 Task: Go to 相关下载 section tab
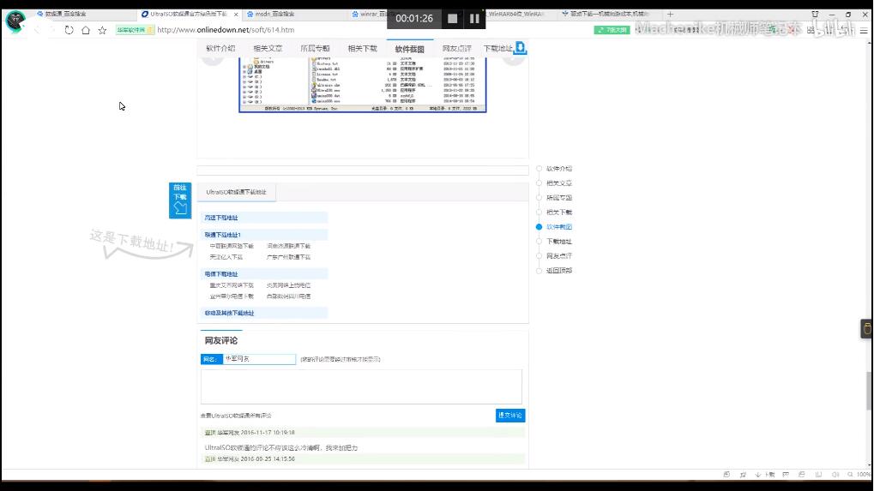tap(363, 49)
